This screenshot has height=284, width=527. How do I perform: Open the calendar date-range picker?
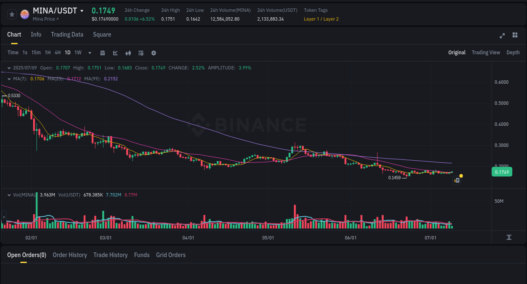(x=102, y=53)
